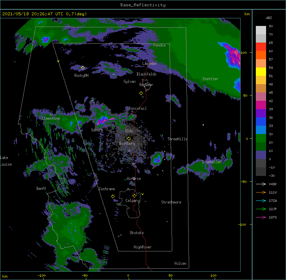Select the red swatch in dBZ scale

tap(261, 47)
